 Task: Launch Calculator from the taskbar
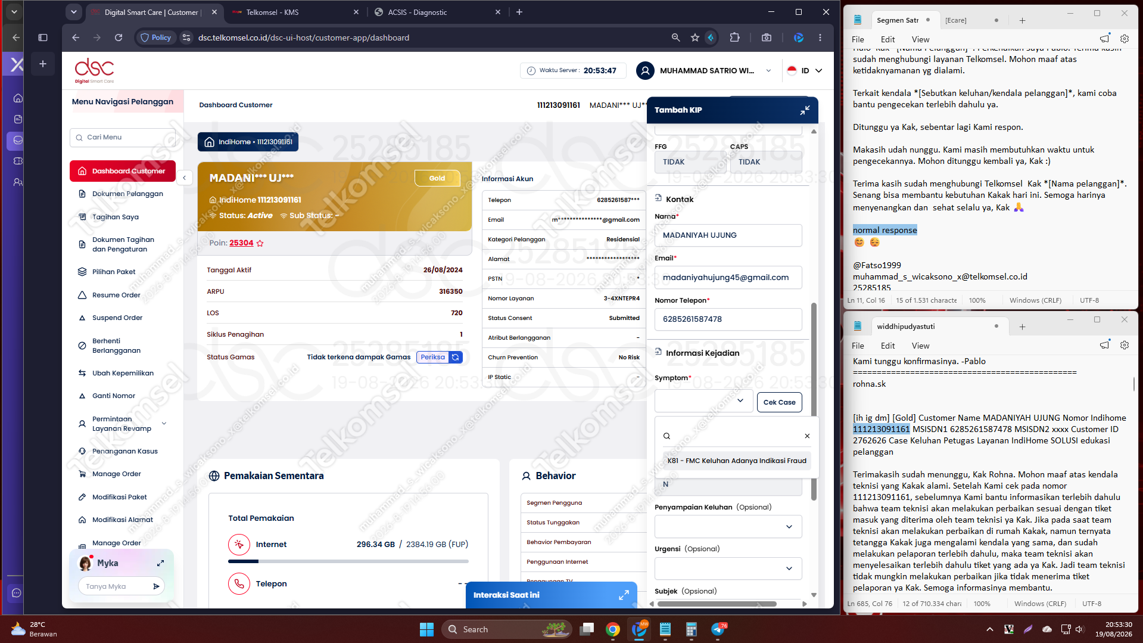[x=691, y=629]
